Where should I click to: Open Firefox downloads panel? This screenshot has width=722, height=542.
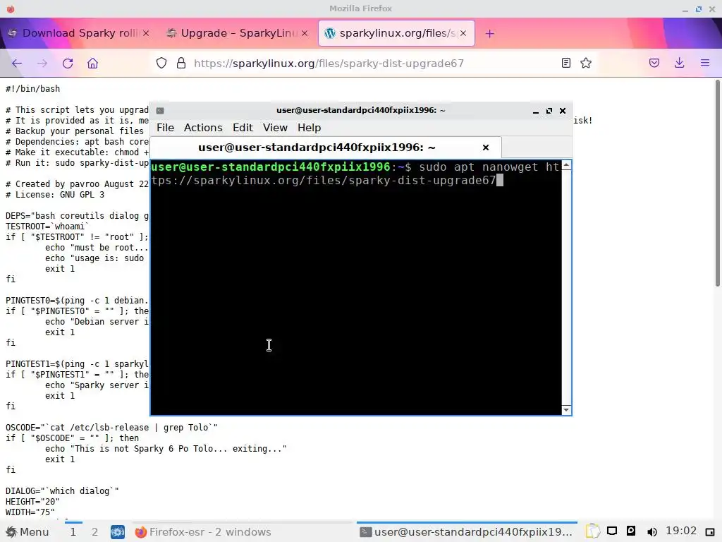(x=679, y=63)
